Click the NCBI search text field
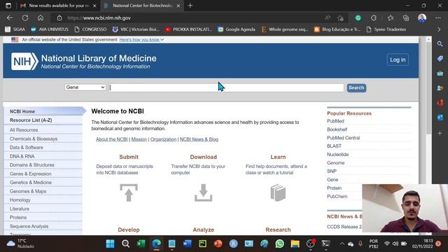The height and width of the screenshot is (252, 448). coord(226,87)
